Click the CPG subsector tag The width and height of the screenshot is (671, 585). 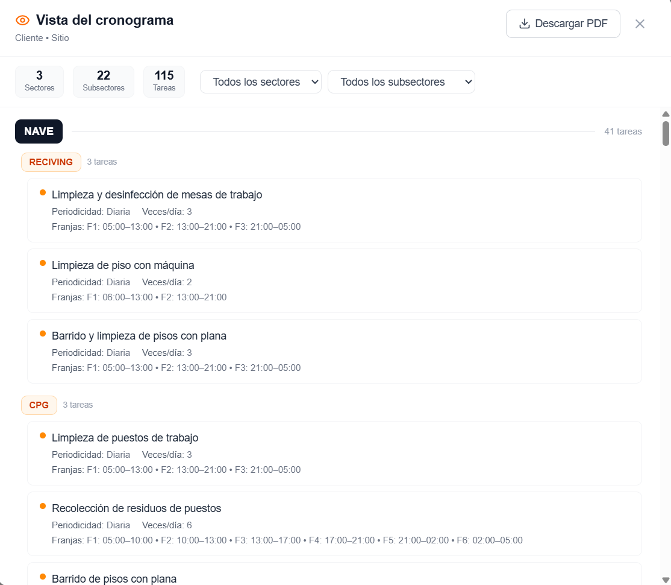[39, 405]
